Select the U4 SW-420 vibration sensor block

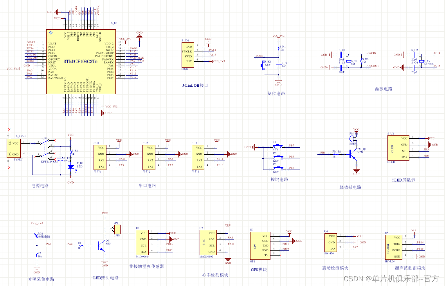[331, 242]
